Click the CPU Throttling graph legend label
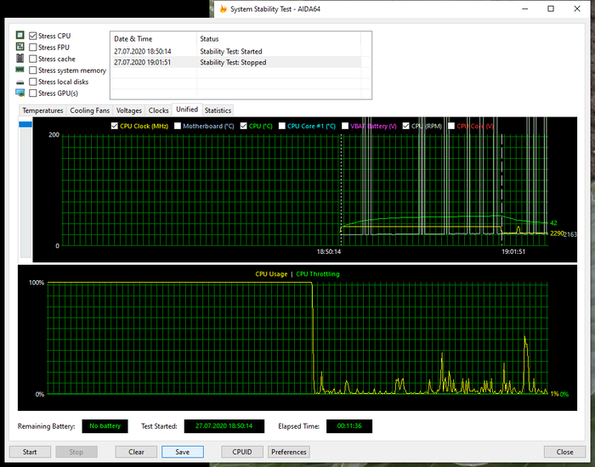 point(318,274)
